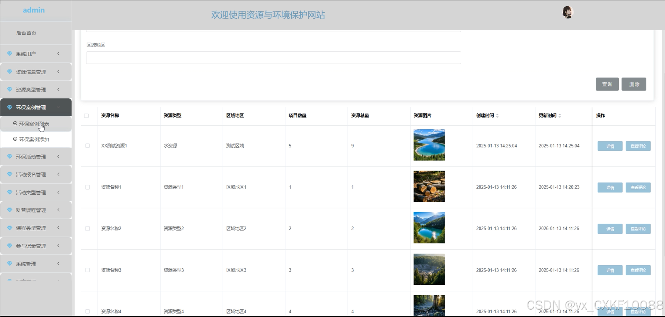Click the 区域地区3 cell
The height and width of the screenshot is (317, 665).
(236, 270)
